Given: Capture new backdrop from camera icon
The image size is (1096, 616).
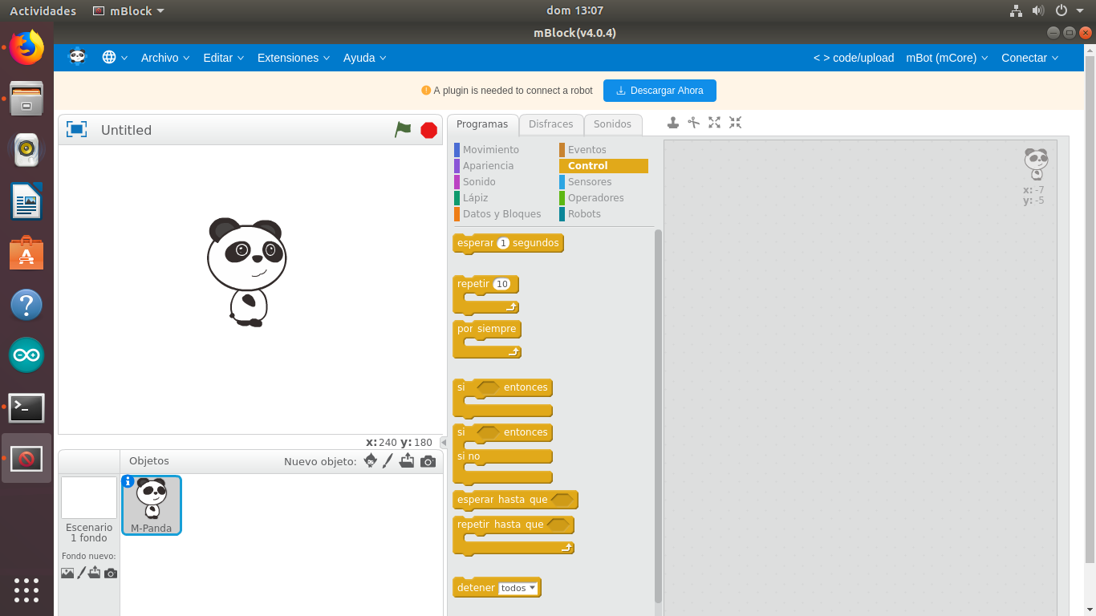Looking at the screenshot, I should tap(111, 573).
